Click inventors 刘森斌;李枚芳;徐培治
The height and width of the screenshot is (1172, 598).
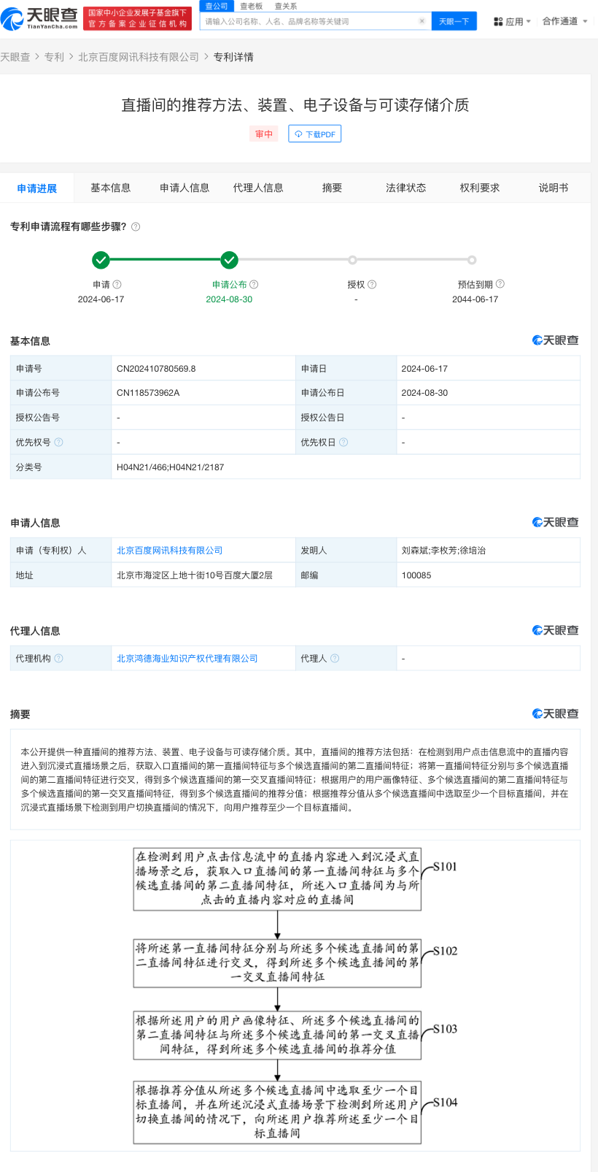(x=443, y=551)
